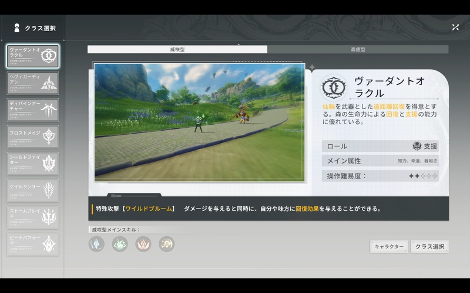Close the class selection screen

(455, 27)
